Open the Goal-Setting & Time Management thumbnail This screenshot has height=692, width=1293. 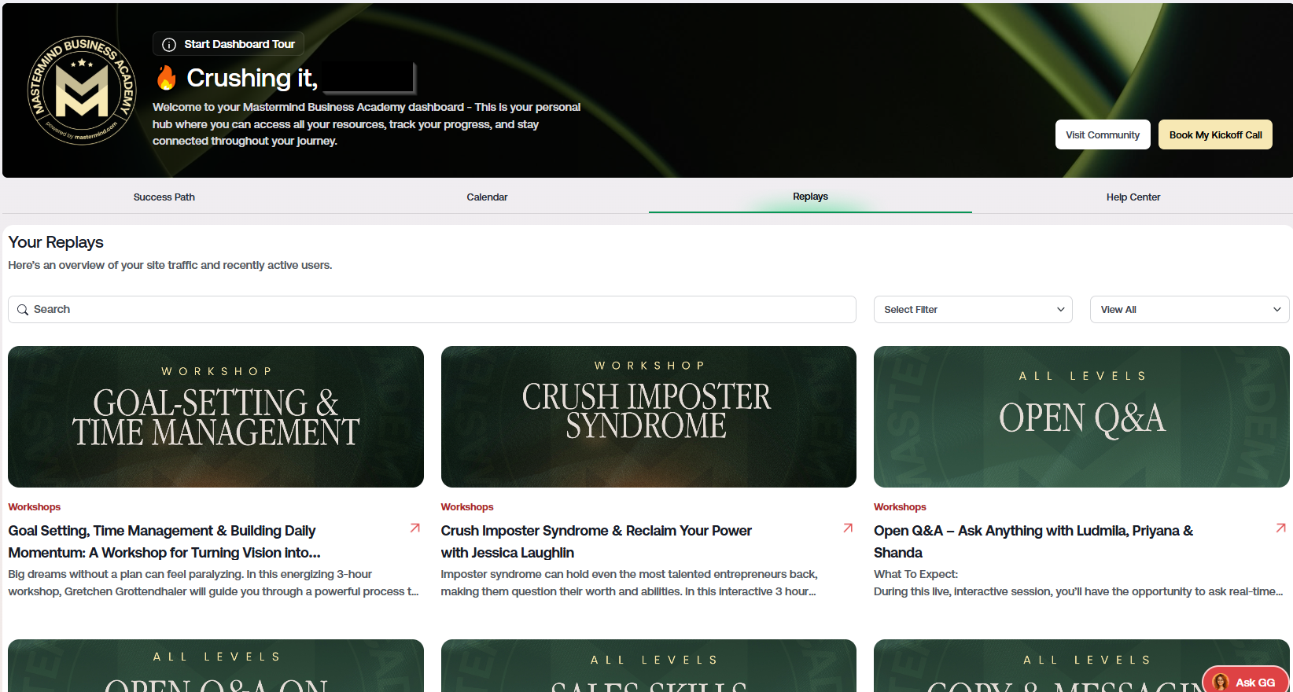(x=215, y=417)
